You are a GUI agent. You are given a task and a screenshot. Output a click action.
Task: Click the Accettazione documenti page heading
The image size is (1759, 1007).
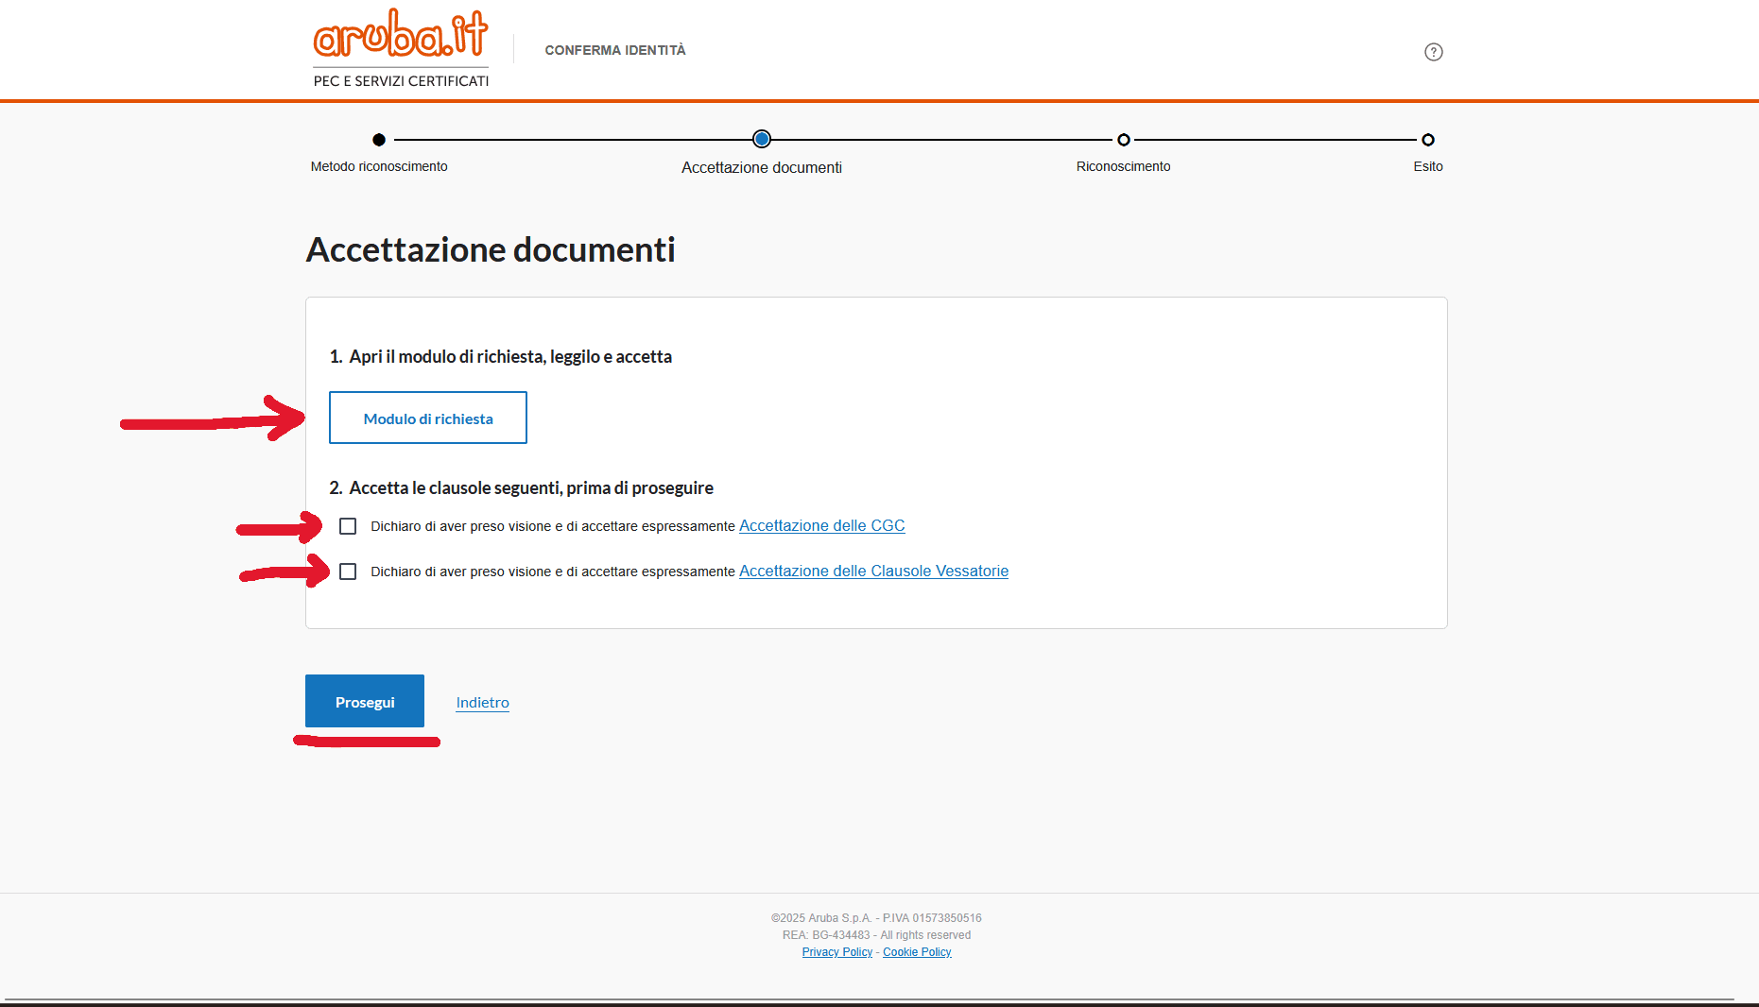pos(491,250)
